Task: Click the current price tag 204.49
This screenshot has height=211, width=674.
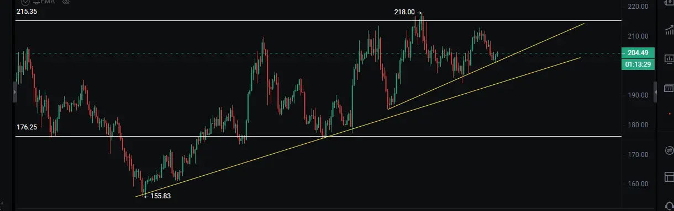Action: click(638, 53)
